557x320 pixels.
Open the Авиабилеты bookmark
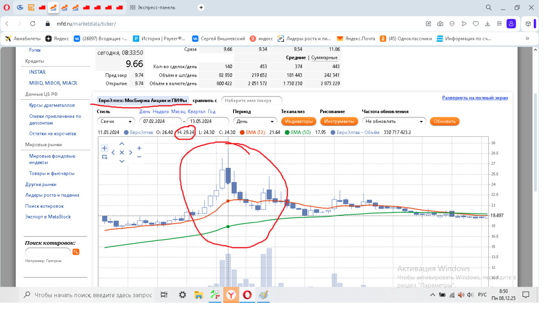(x=23, y=39)
